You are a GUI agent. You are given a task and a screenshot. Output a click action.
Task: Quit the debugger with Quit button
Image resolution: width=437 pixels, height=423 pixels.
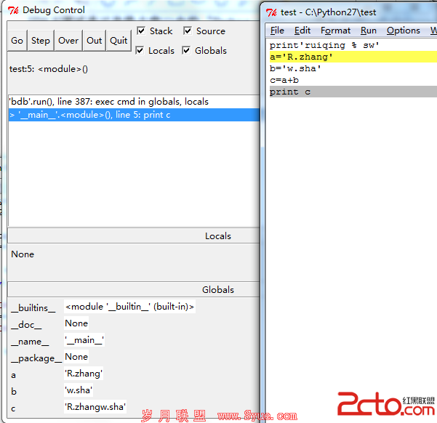pos(119,41)
